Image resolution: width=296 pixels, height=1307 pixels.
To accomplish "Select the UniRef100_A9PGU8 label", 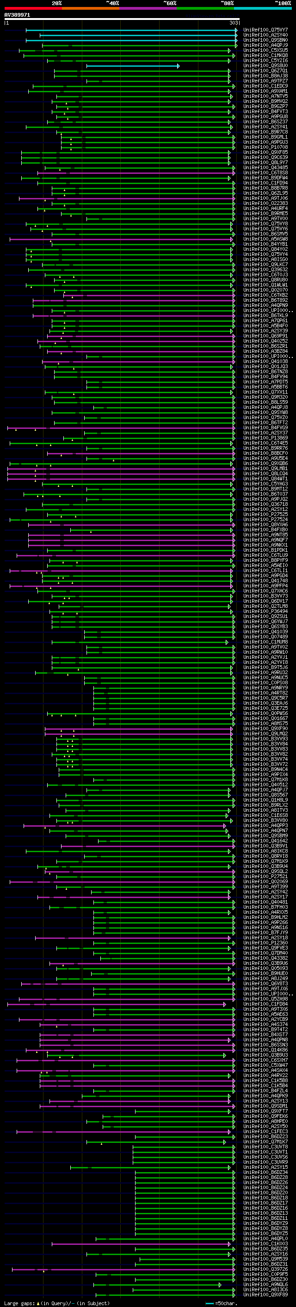I will [265, 116].
